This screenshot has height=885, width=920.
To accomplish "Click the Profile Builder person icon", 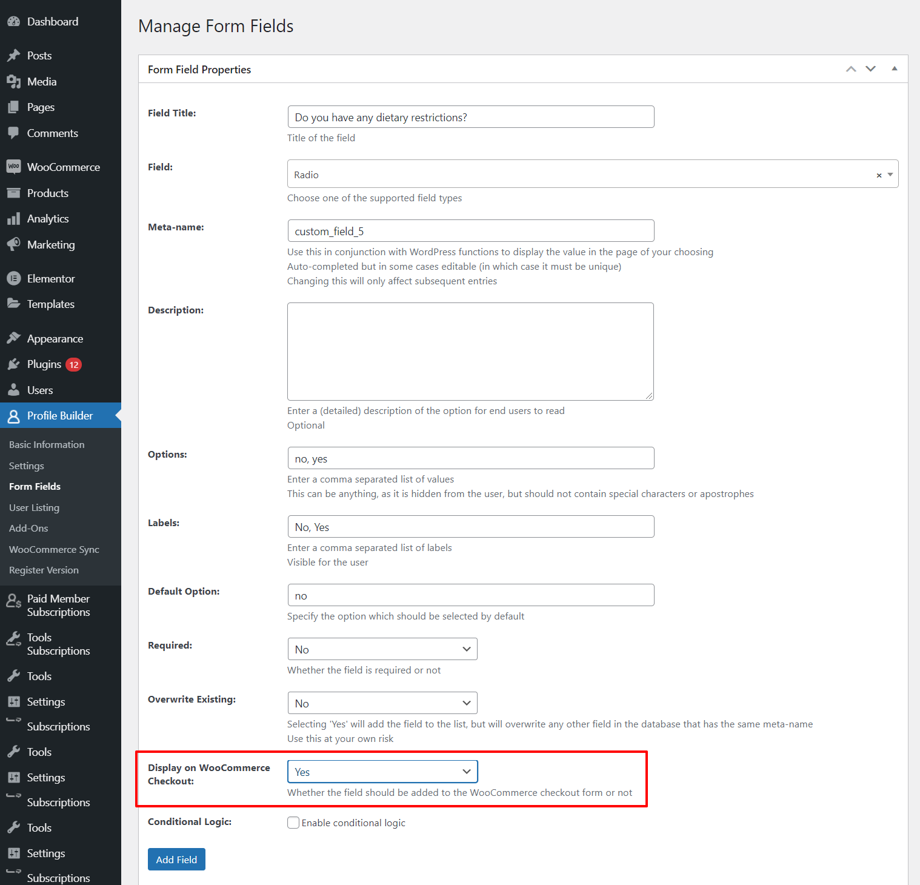I will coord(13,416).
